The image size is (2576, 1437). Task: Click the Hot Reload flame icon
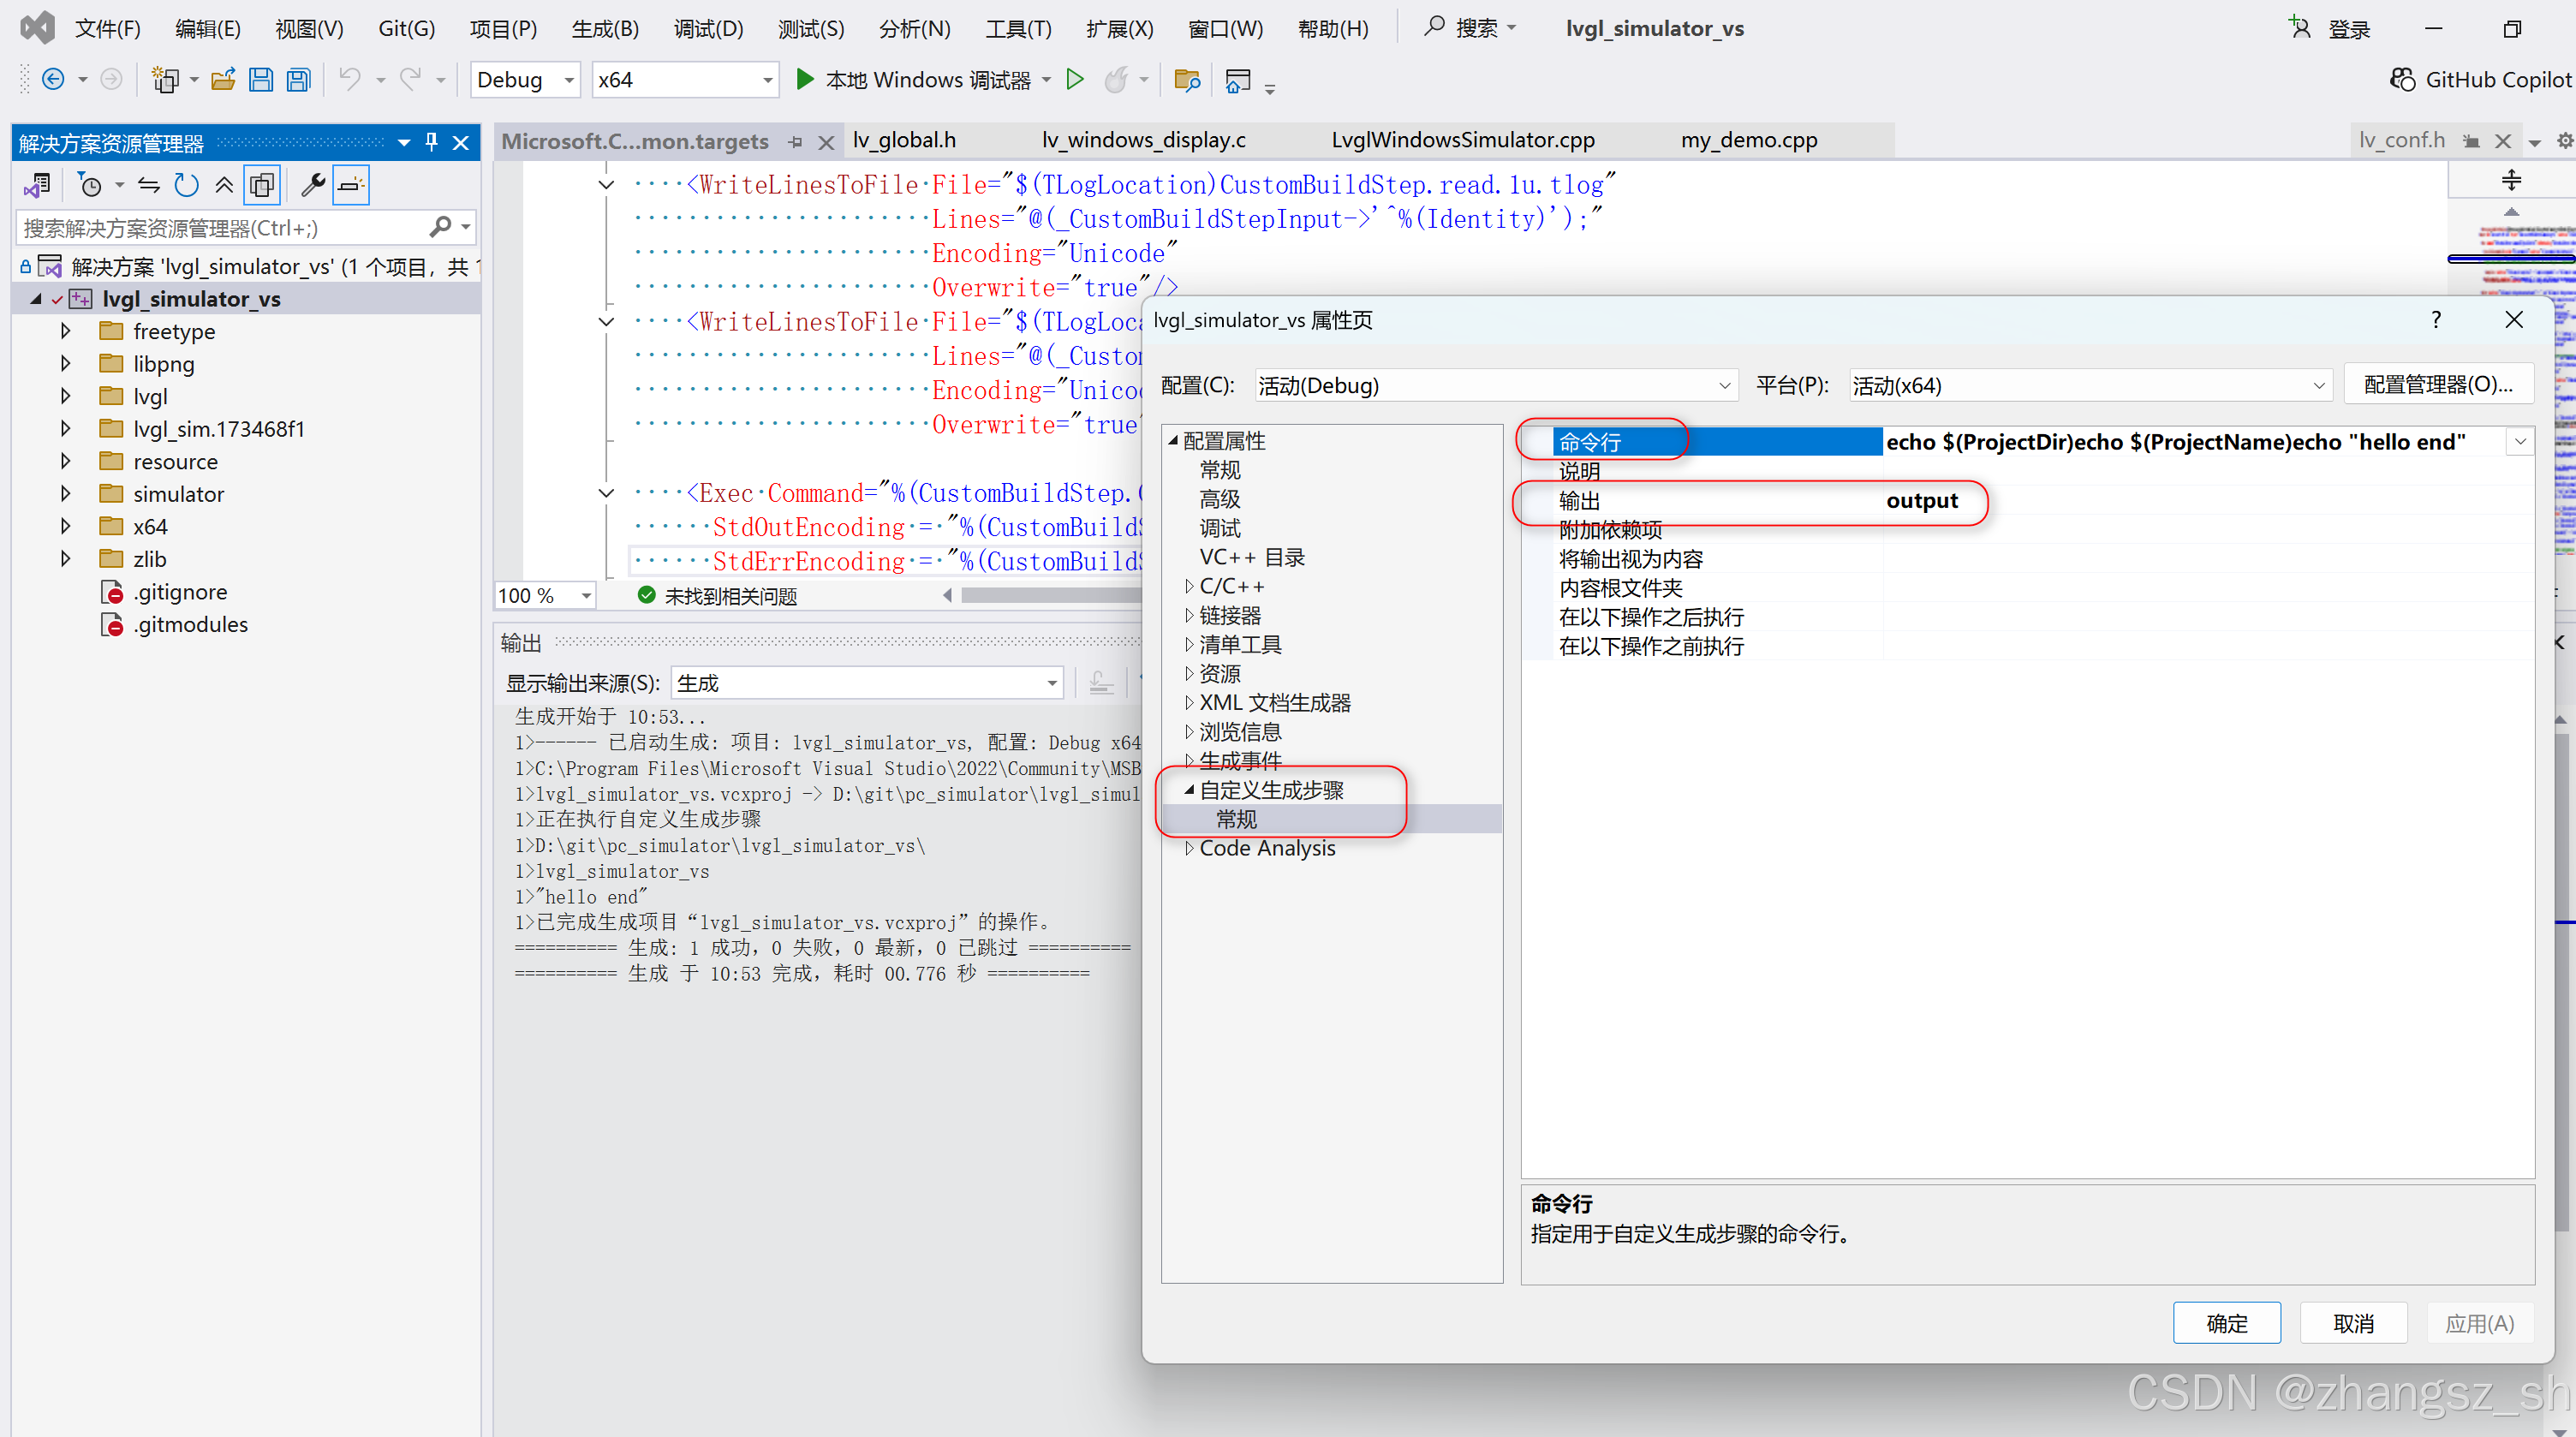pyautogui.click(x=1115, y=80)
